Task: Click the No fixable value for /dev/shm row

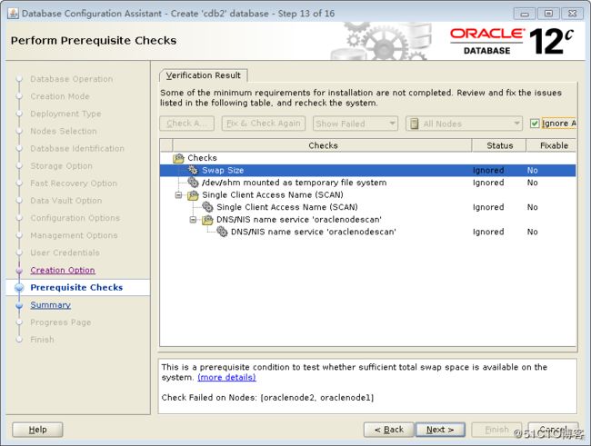Action: [x=532, y=183]
